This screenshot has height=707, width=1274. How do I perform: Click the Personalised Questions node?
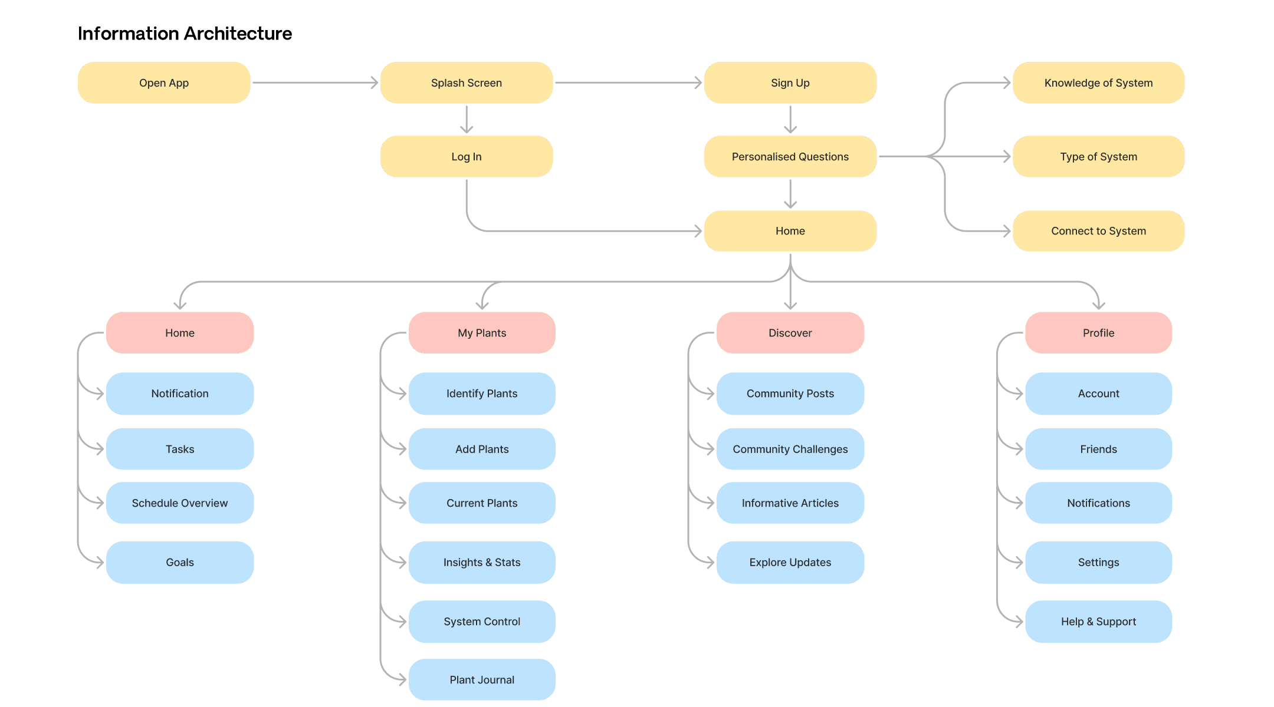click(789, 156)
